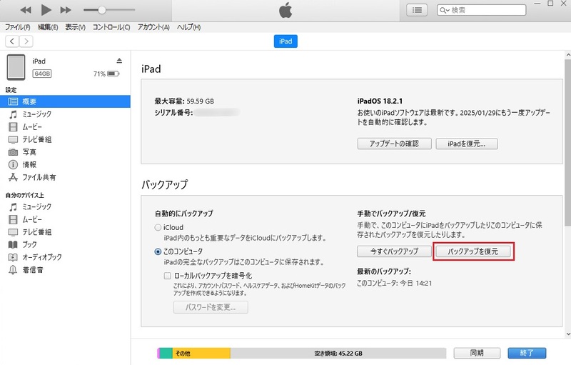Viewport: 571px width, 365px height.
Task: Click the vertical scrollbar down arrow
Action: [x=567, y=334]
